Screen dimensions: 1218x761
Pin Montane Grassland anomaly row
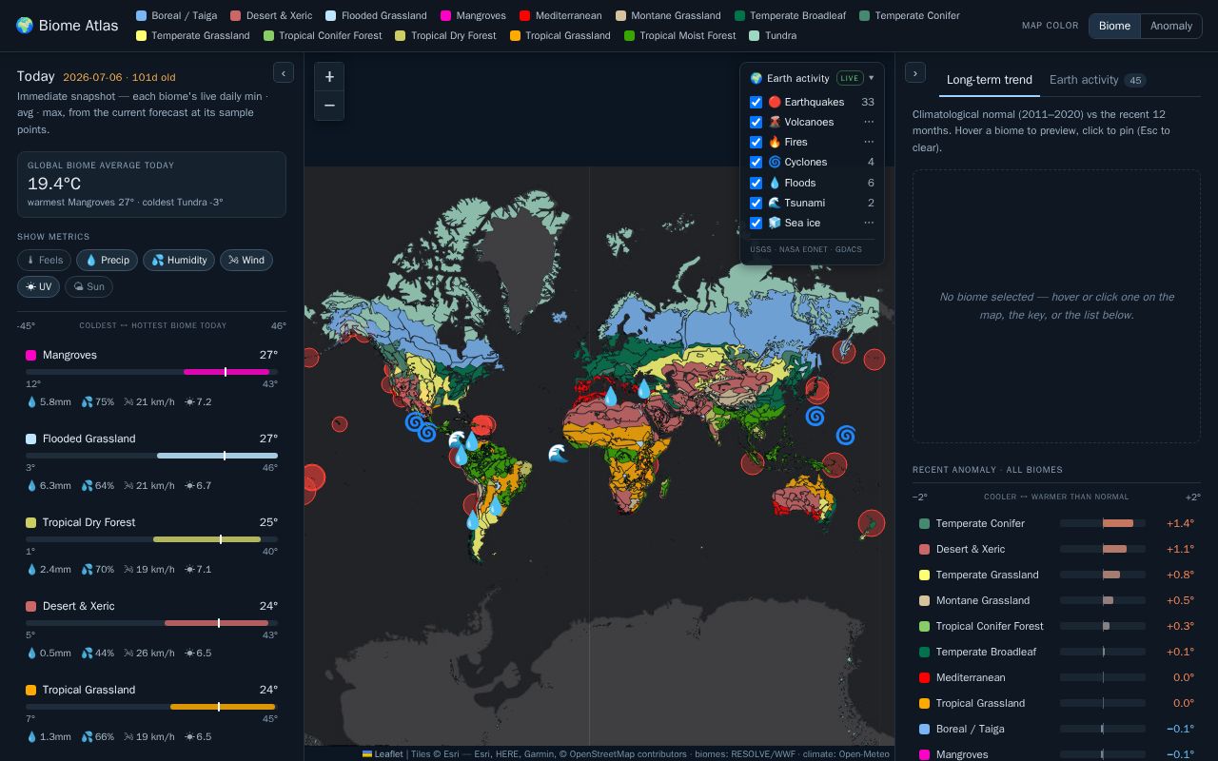(1056, 600)
